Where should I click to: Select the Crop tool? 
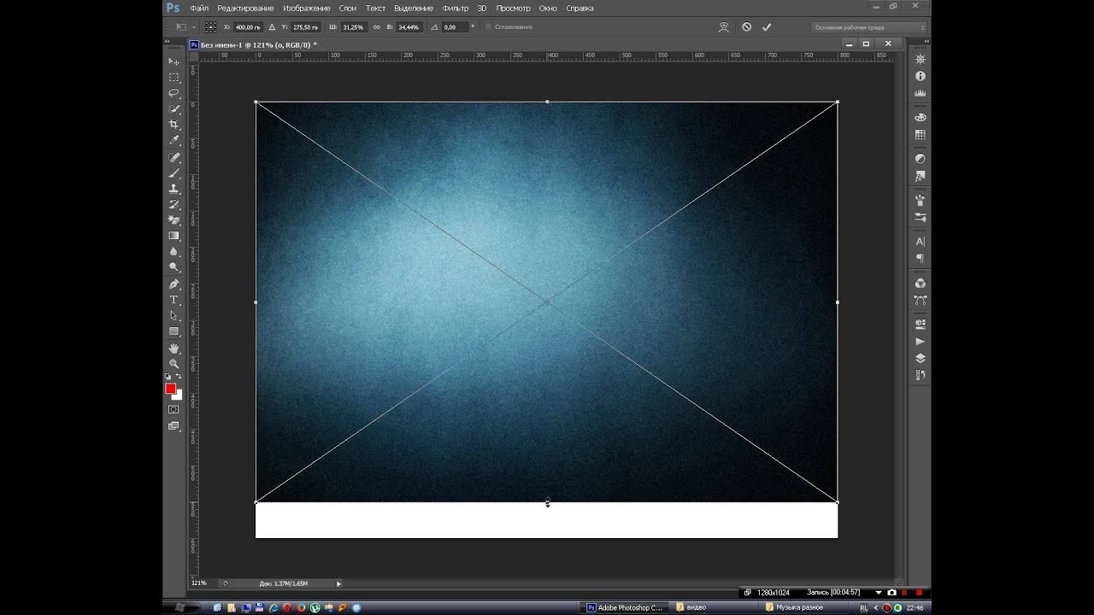(174, 125)
